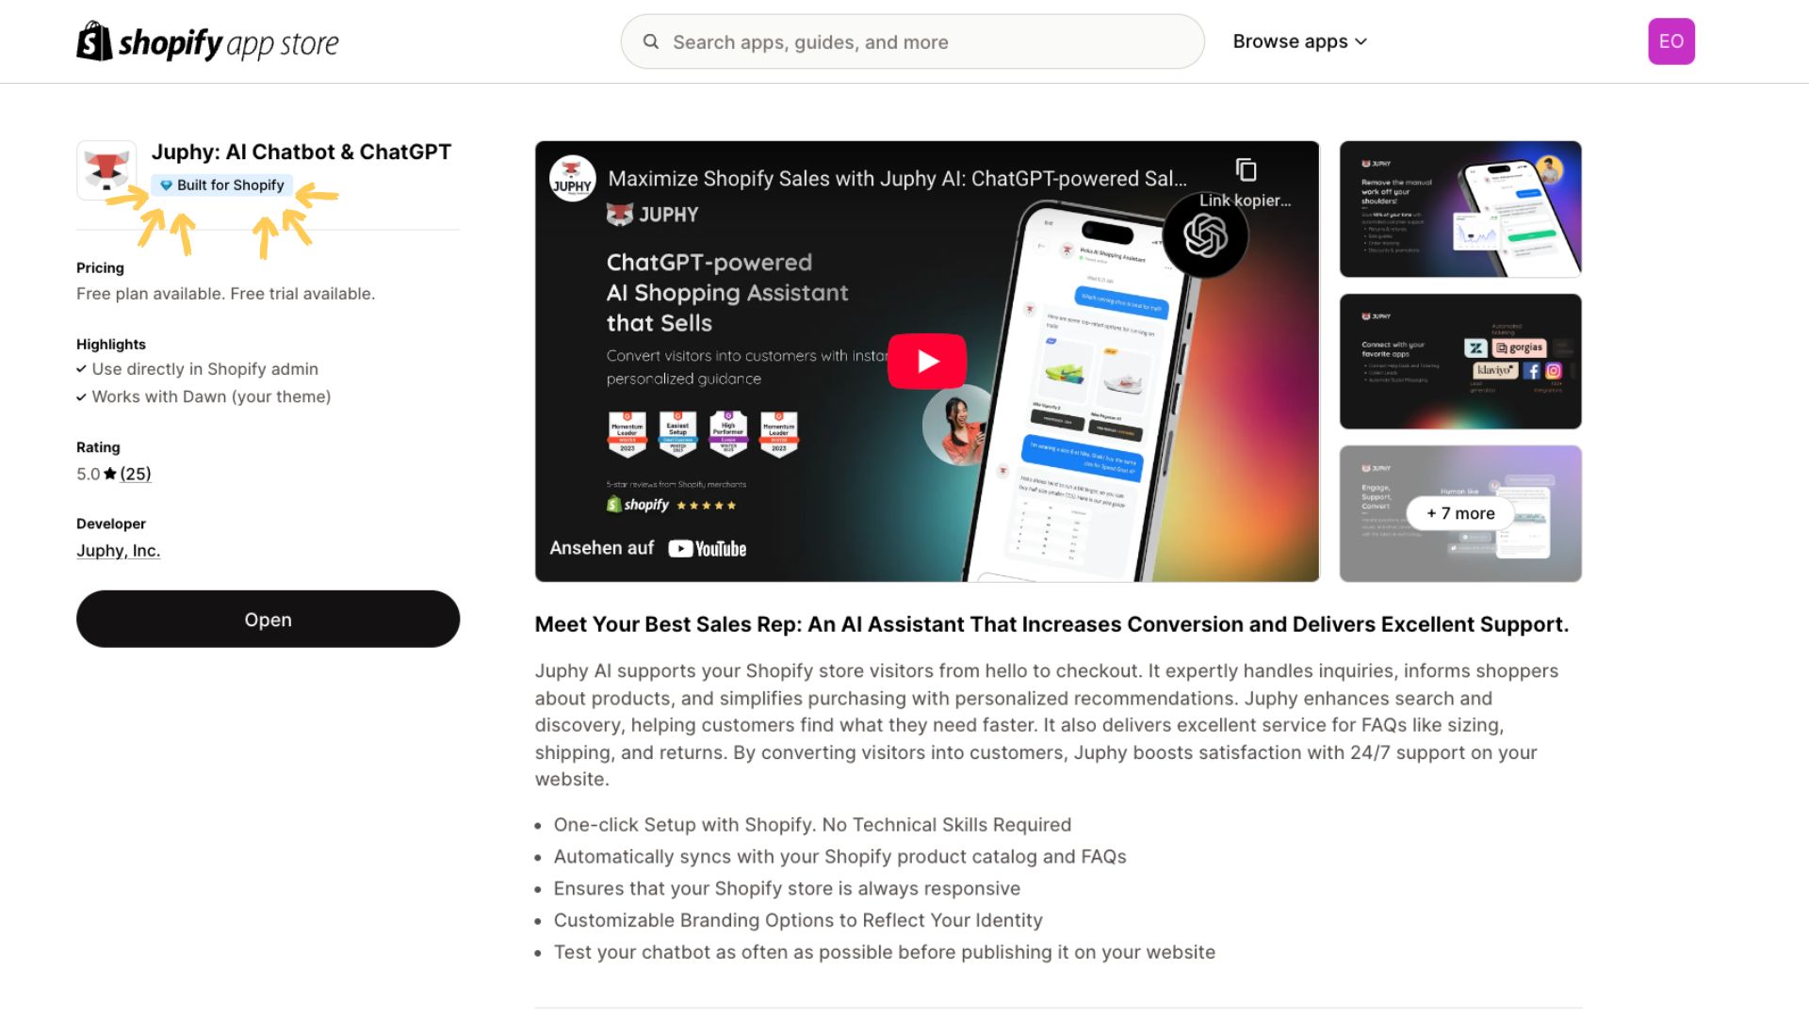Click the first app screenshot thumbnail
Viewport: 1809px width, 1017px height.
(1459, 207)
